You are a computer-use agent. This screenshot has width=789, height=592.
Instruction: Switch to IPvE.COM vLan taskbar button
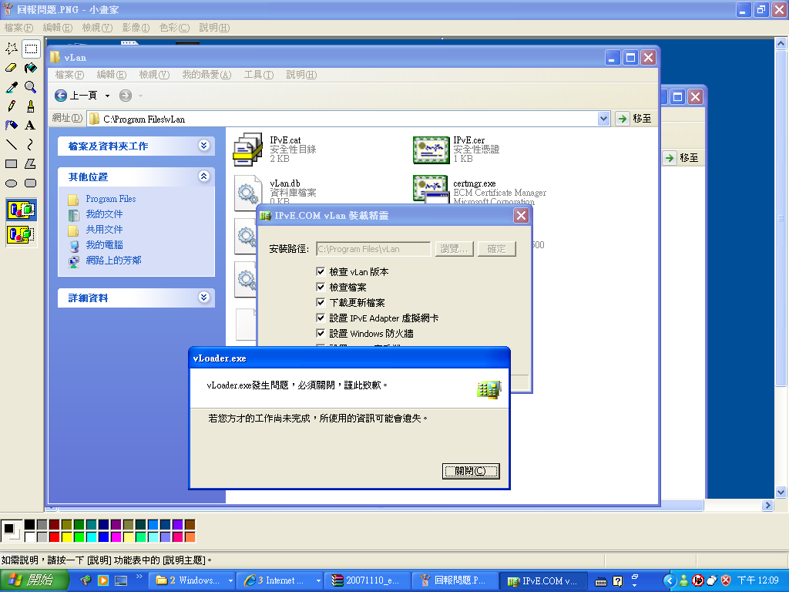[x=542, y=580]
